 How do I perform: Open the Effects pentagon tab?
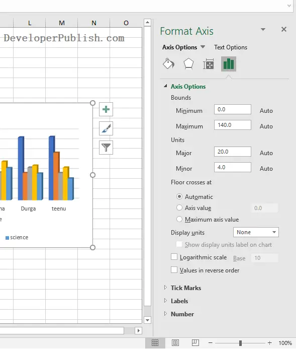pyautogui.click(x=188, y=64)
